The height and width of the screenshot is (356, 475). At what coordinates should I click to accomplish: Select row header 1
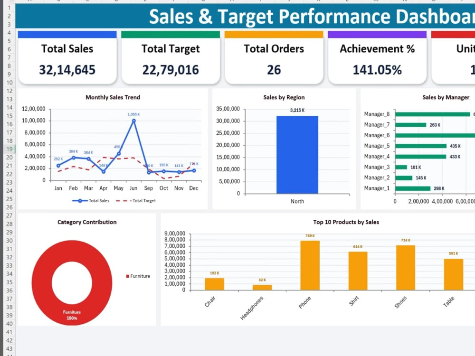pos(9,8)
